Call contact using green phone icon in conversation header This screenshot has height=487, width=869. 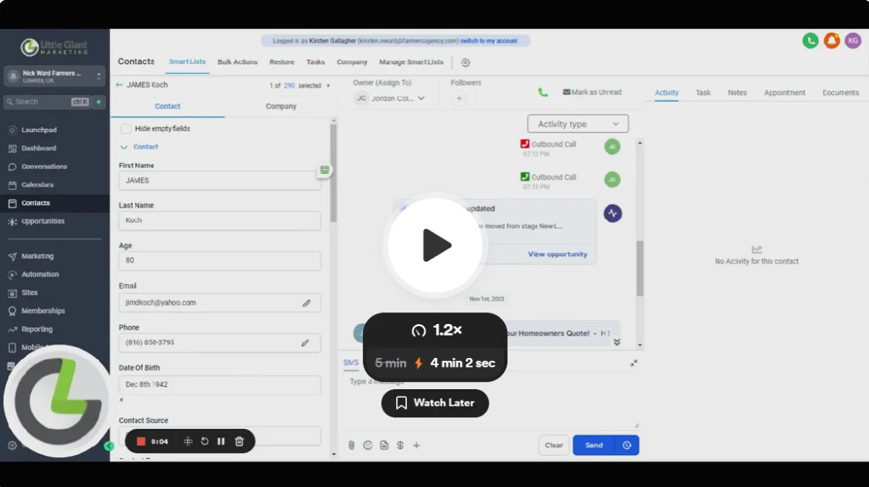click(x=542, y=92)
